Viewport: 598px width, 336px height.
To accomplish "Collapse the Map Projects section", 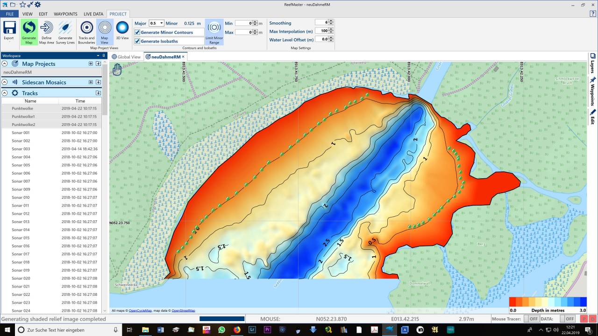I will click(x=5, y=63).
